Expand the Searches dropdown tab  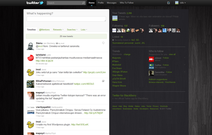coord(72,30)
